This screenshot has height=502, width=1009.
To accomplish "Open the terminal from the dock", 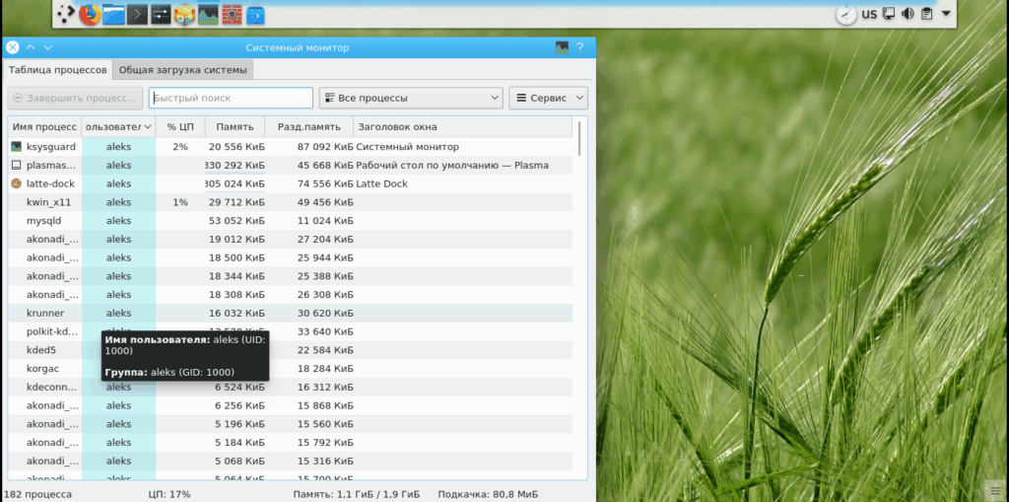I will click(138, 14).
